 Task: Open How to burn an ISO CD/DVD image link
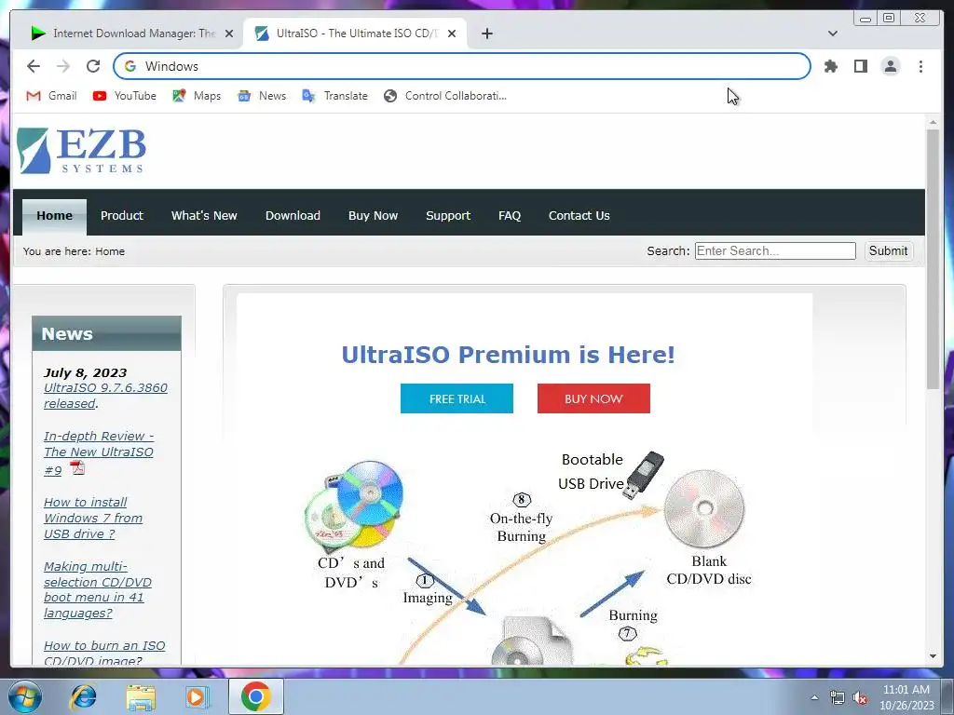click(104, 653)
